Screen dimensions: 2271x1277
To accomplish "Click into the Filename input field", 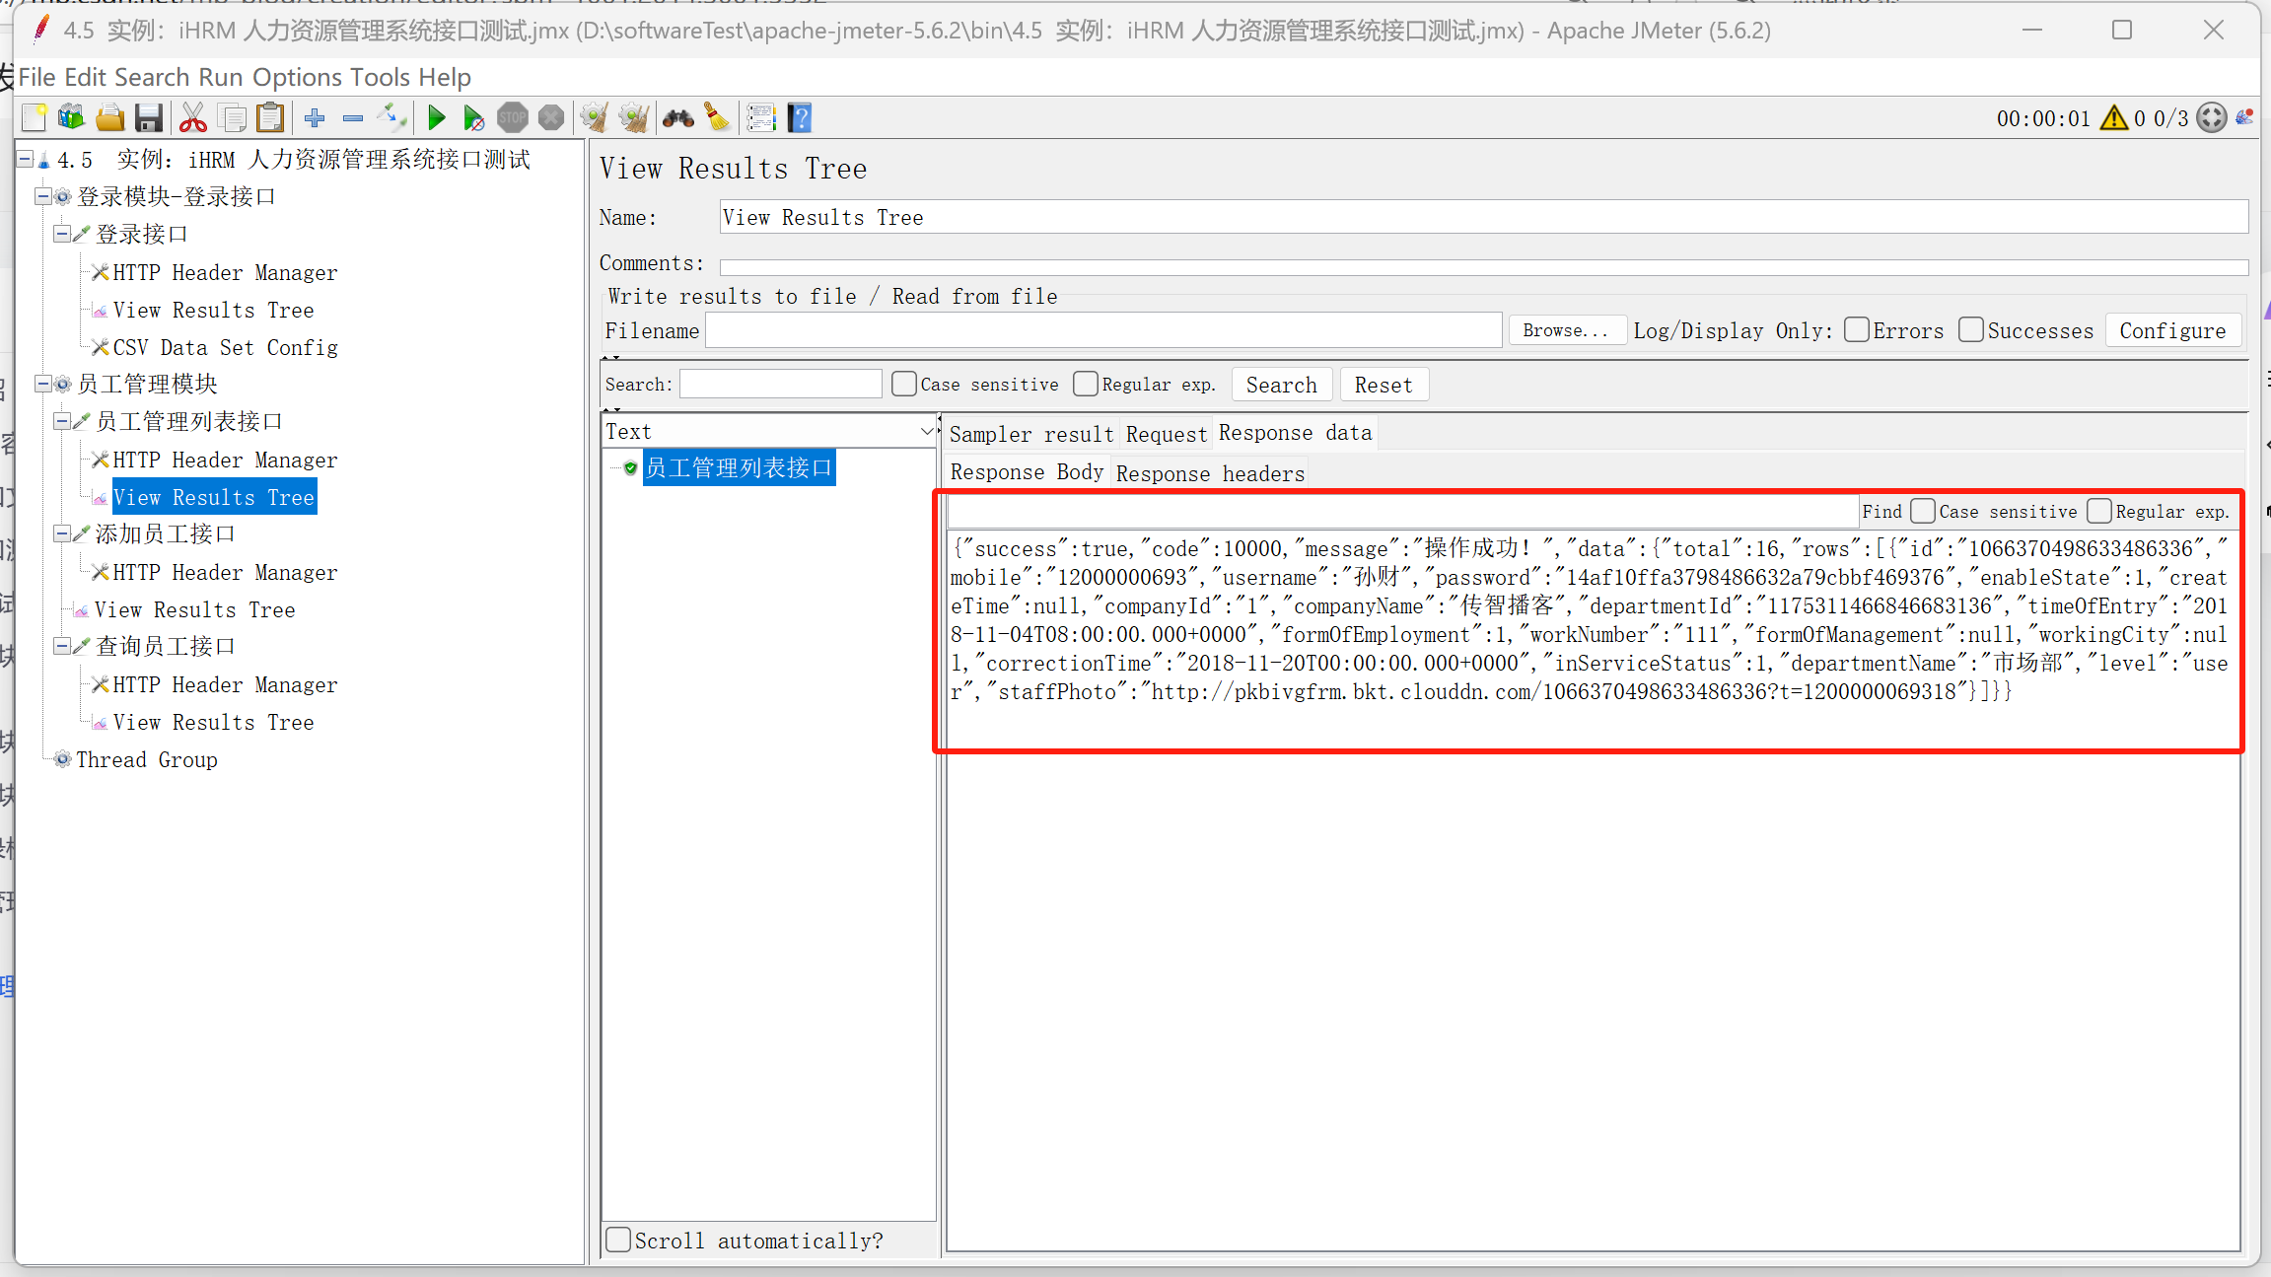I will pos(1102,330).
